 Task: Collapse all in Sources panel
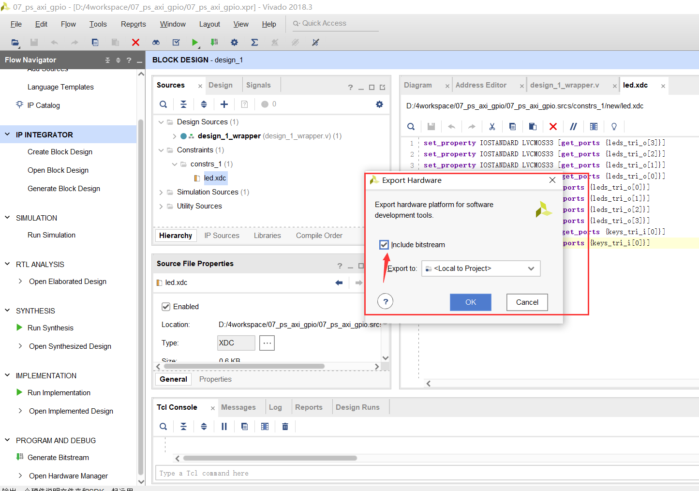tap(183, 104)
